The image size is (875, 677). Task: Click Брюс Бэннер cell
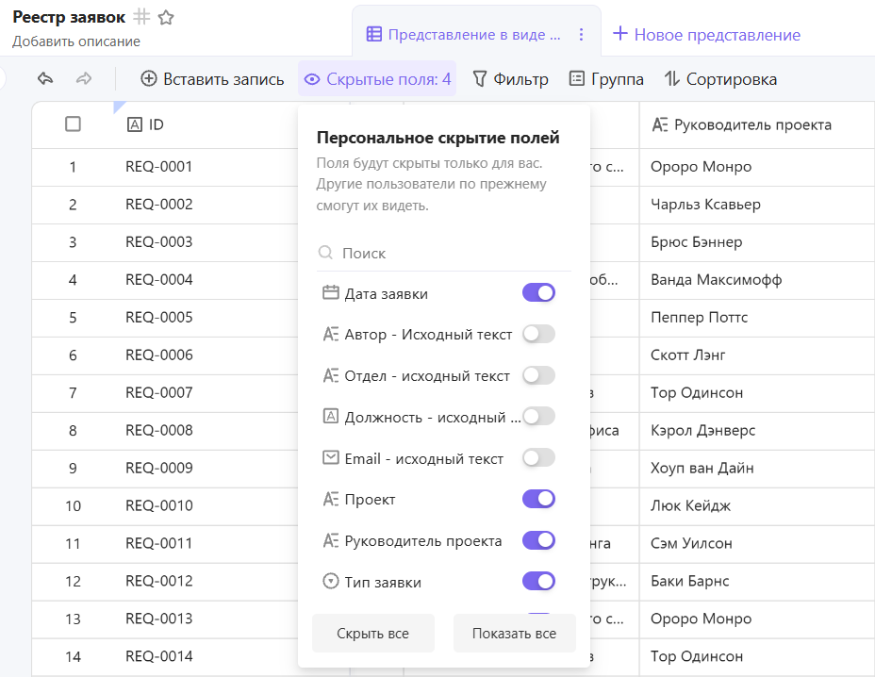pos(697,241)
